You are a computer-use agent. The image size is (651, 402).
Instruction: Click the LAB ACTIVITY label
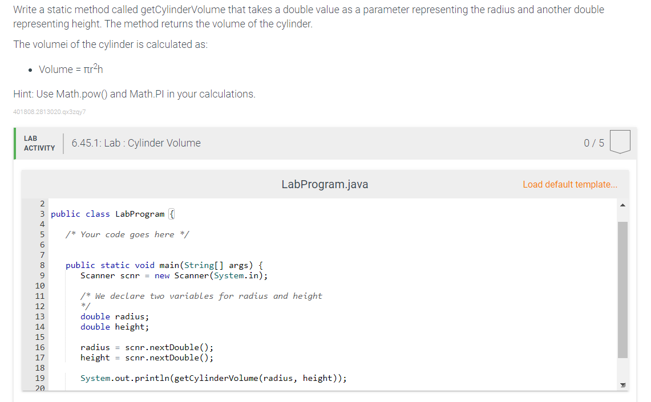pyautogui.click(x=39, y=143)
